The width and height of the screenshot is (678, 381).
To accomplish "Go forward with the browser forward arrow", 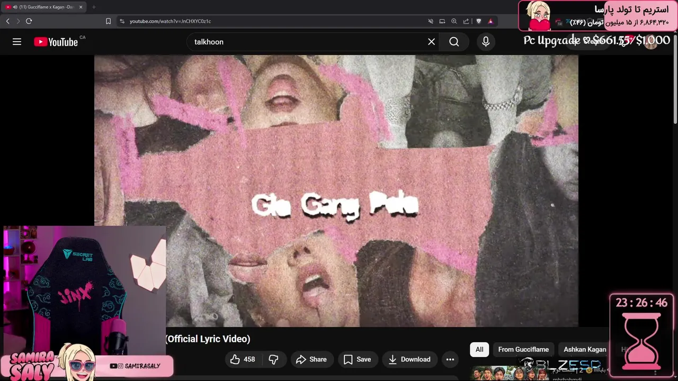I will click(x=18, y=21).
